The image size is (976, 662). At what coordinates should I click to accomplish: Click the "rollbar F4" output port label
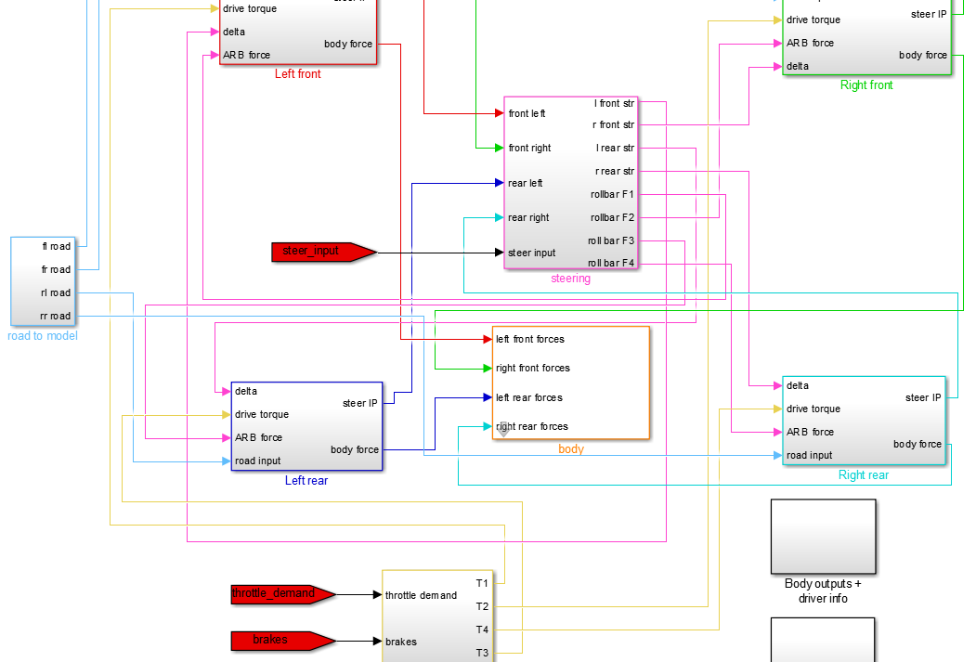coord(612,264)
